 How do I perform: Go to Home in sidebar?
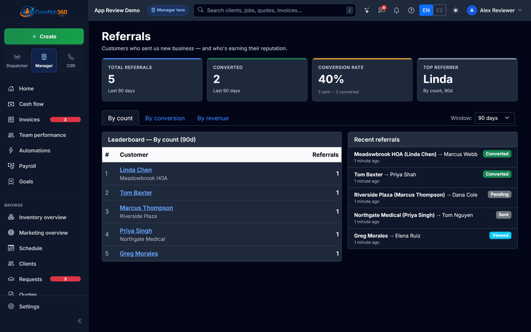(44, 88)
